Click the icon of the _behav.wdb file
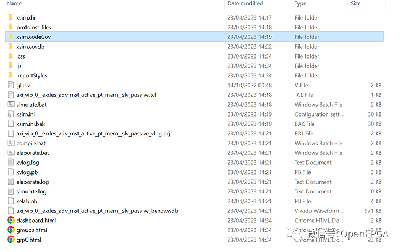The image size is (401, 252). (x=11, y=211)
